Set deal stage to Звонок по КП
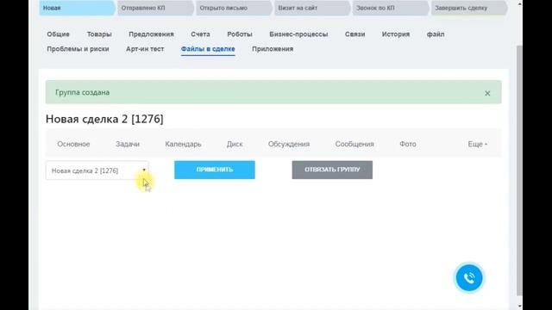The height and width of the screenshot is (310, 552). click(391, 8)
